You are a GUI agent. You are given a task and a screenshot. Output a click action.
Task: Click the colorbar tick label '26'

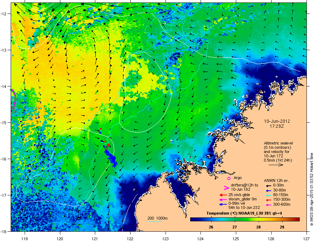coord(211,227)
